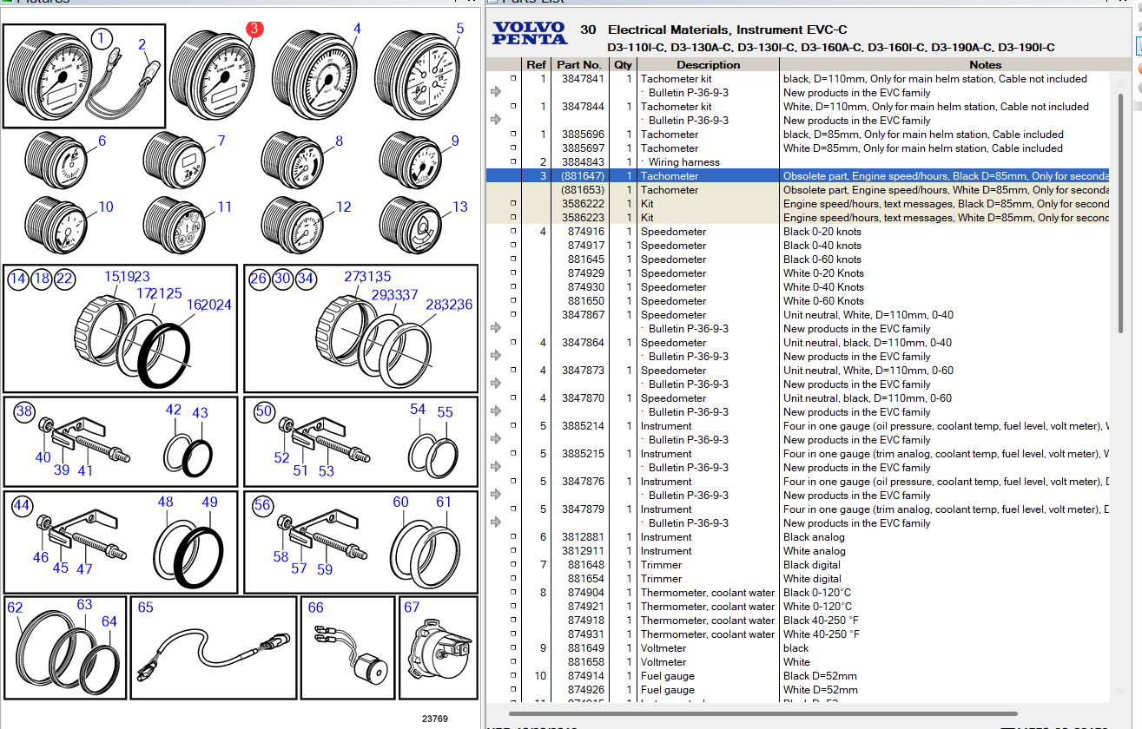Click part number 881645 in the list
This screenshot has height=729, width=1142.
tap(586, 259)
